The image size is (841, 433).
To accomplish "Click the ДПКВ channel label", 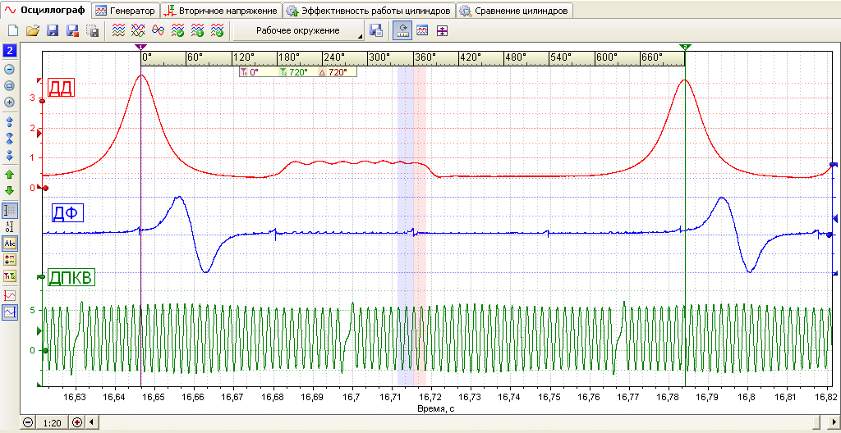I will coord(72,277).
